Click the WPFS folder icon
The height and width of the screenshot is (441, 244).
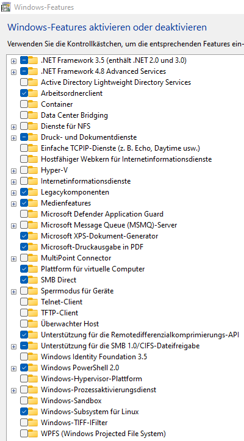click(33, 434)
